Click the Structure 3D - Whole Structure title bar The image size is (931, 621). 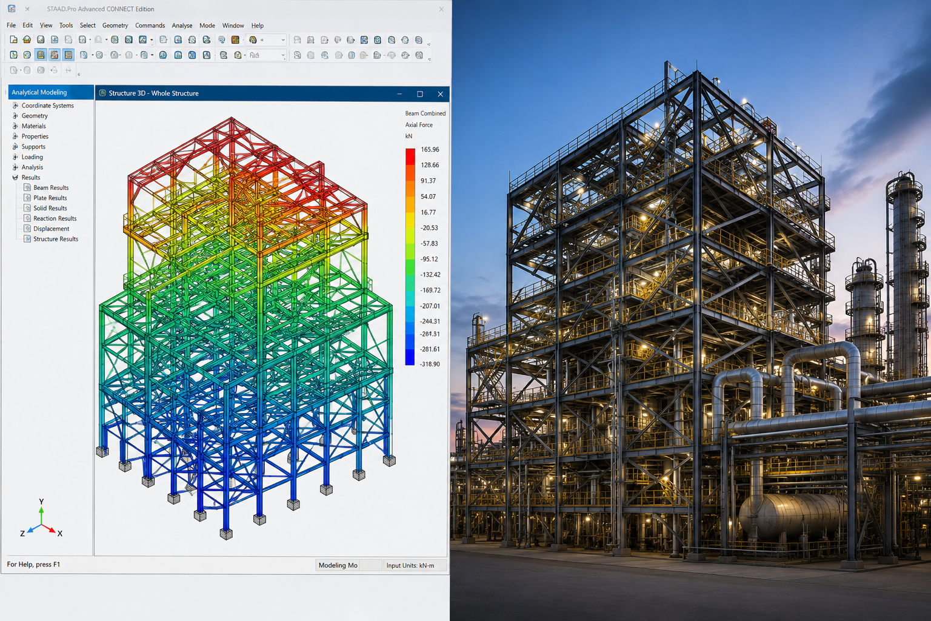(x=272, y=93)
